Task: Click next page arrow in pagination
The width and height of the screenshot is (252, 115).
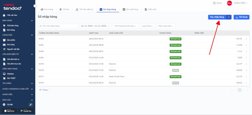Action: 243,90
